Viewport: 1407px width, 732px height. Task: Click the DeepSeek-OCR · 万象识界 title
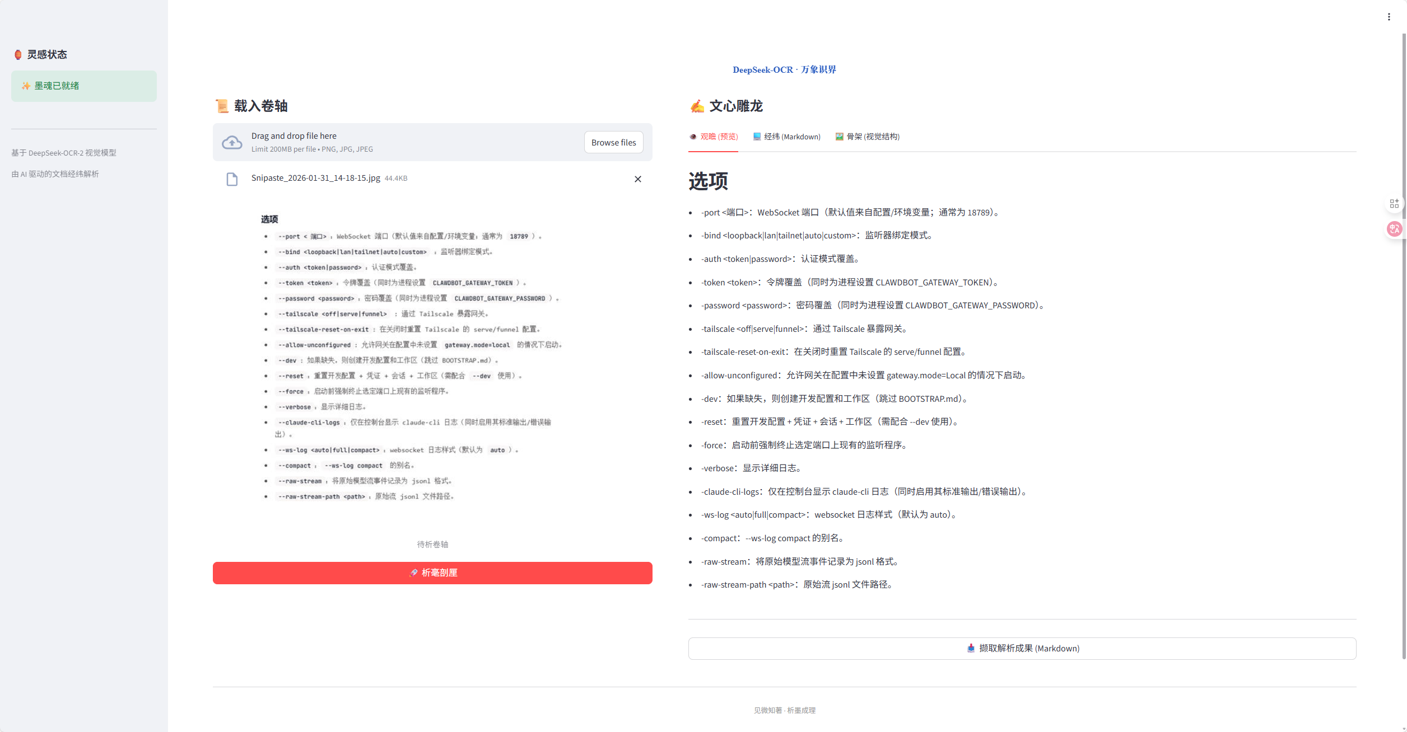[x=784, y=69]
